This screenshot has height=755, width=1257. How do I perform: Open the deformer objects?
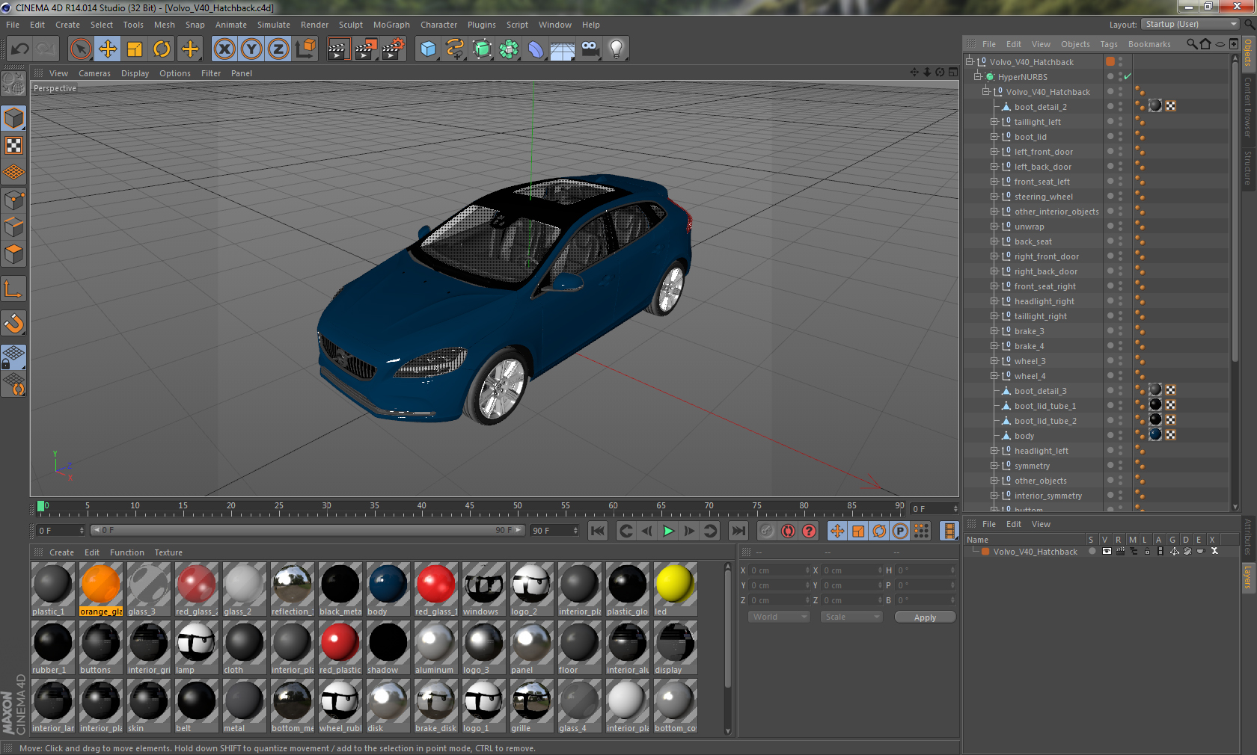click(x=536, y=49)
